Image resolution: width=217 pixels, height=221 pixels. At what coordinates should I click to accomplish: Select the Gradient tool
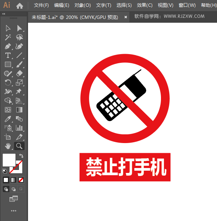click(x=19, y=110)
